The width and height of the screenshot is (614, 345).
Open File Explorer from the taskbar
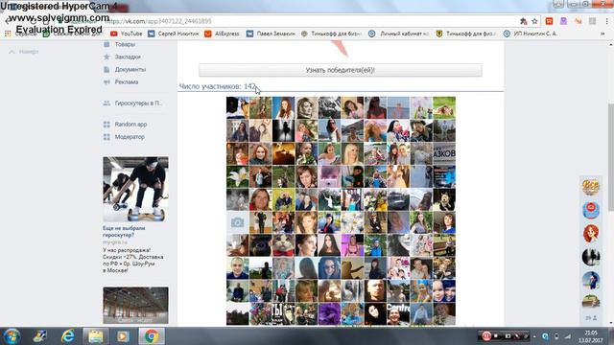point(96,336)
